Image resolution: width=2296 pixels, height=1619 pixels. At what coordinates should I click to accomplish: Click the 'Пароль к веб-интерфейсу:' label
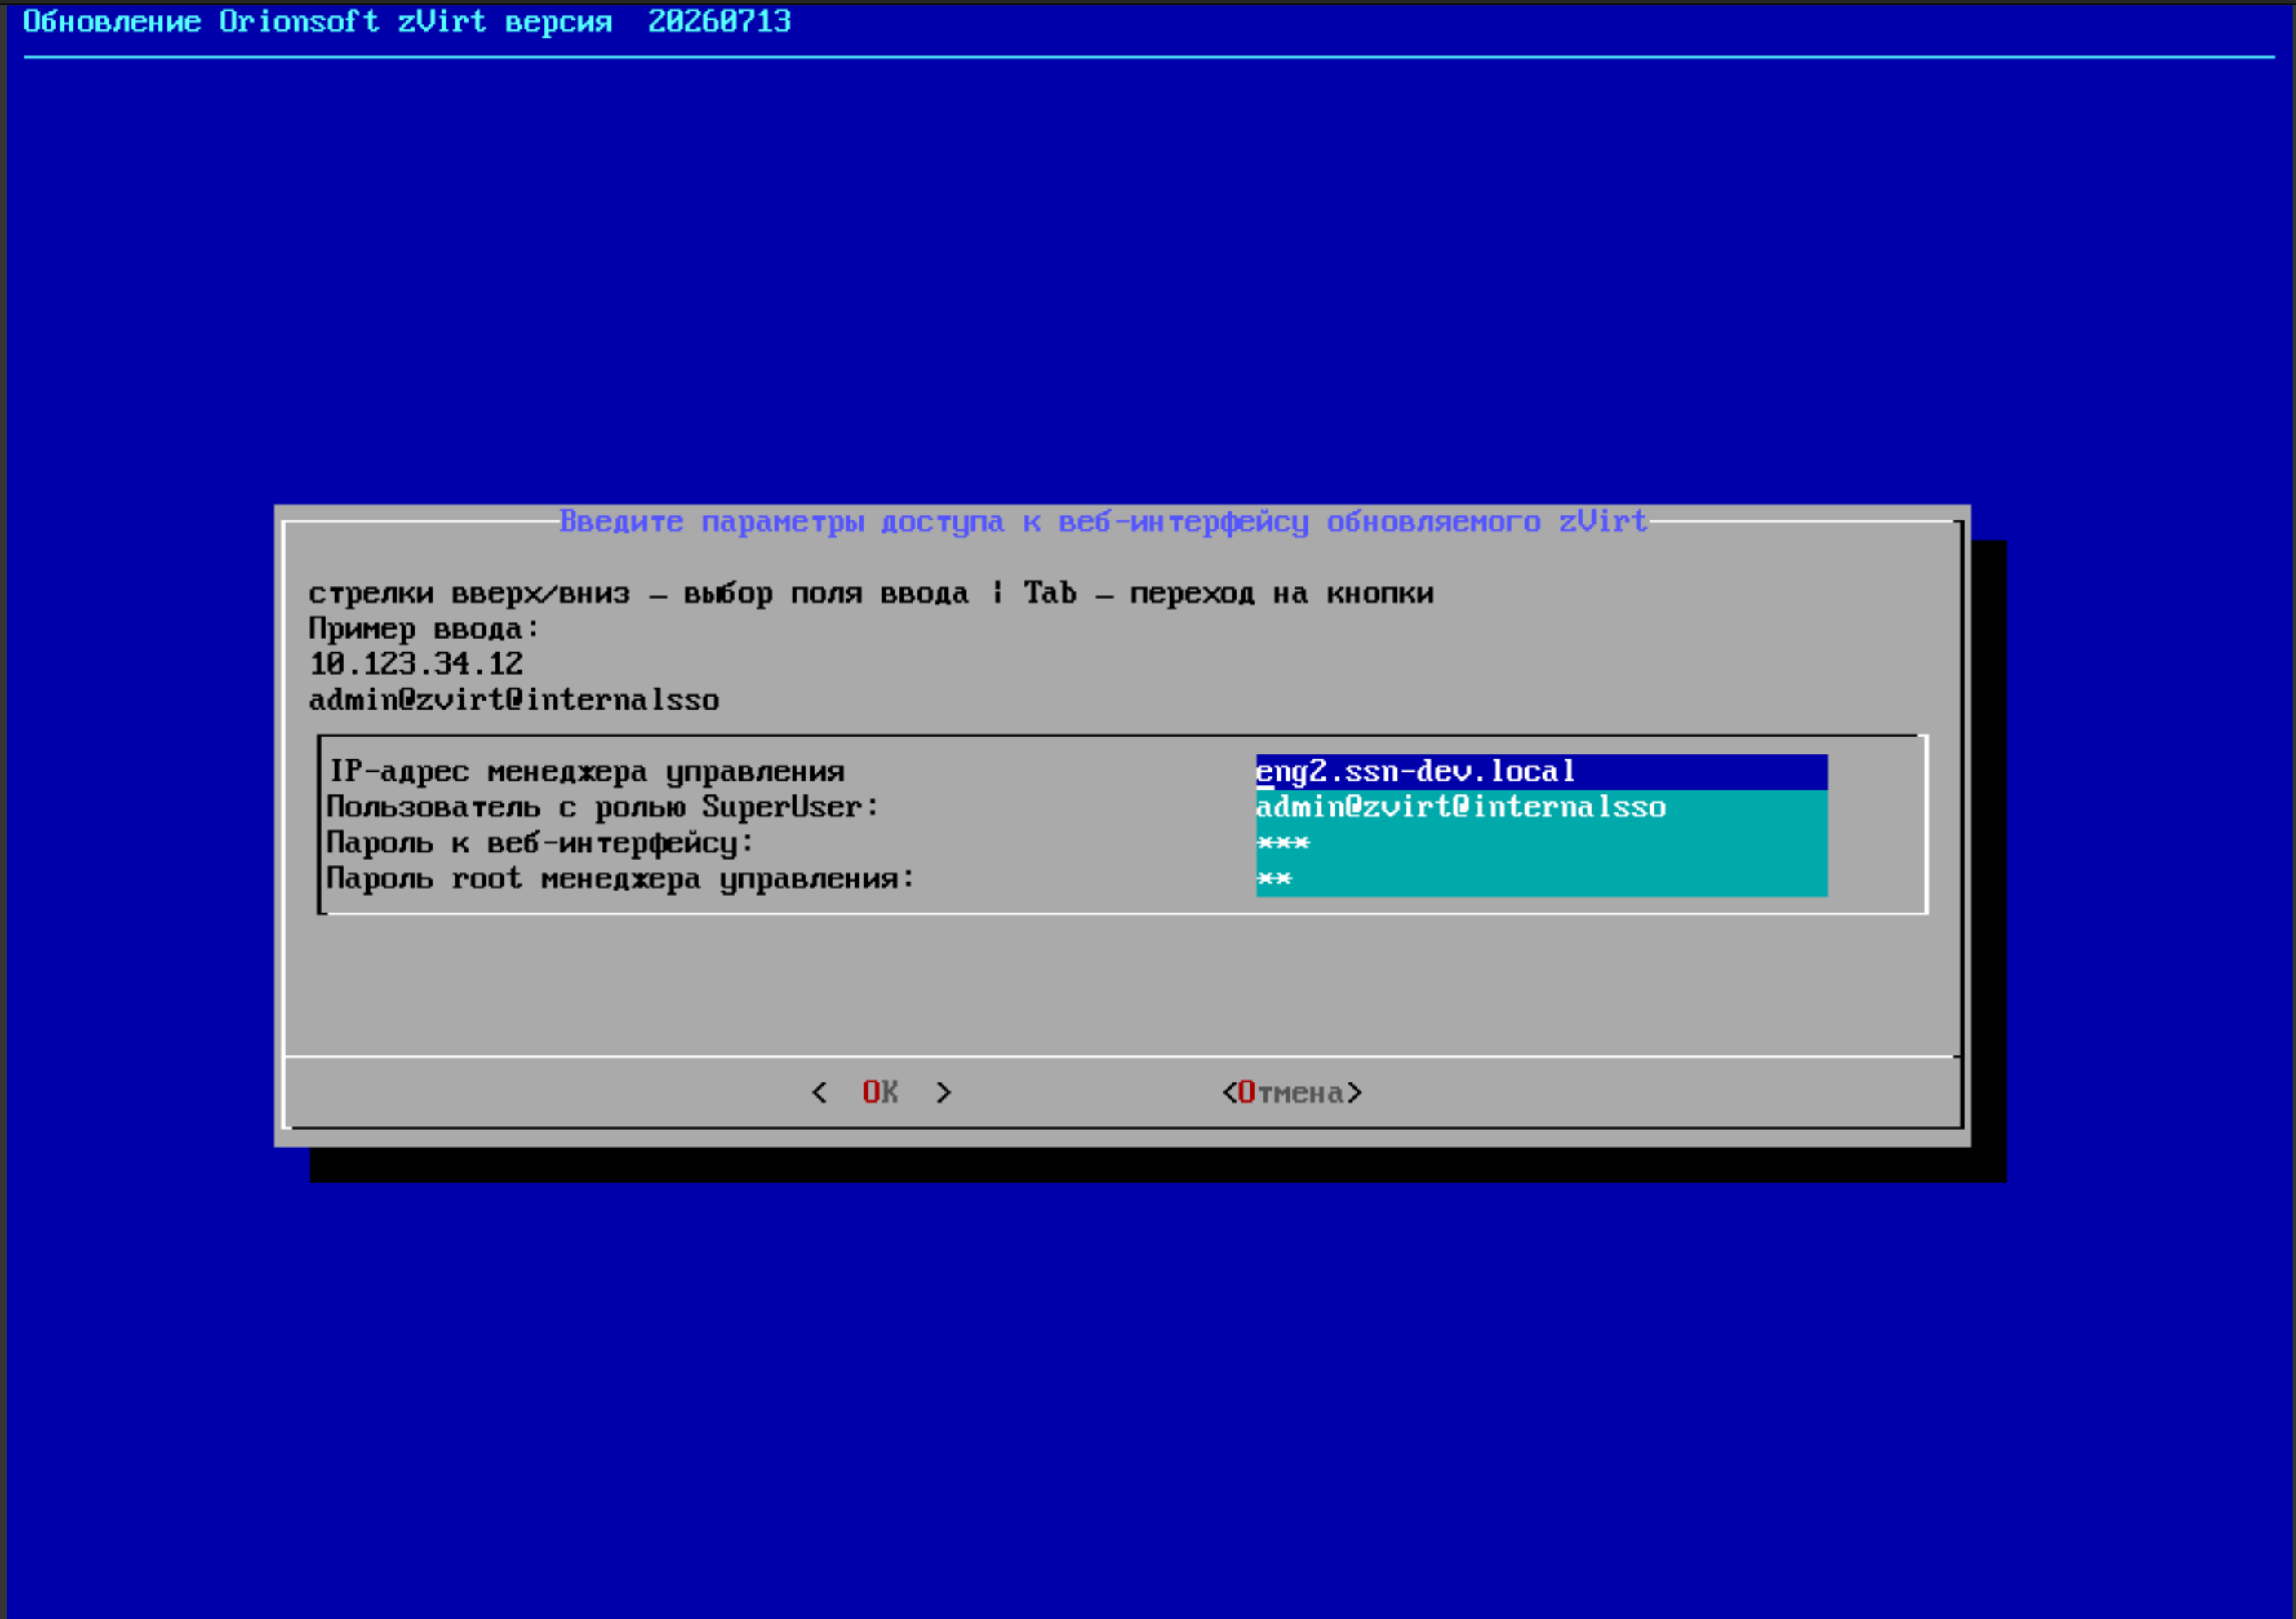pos(540,843)
